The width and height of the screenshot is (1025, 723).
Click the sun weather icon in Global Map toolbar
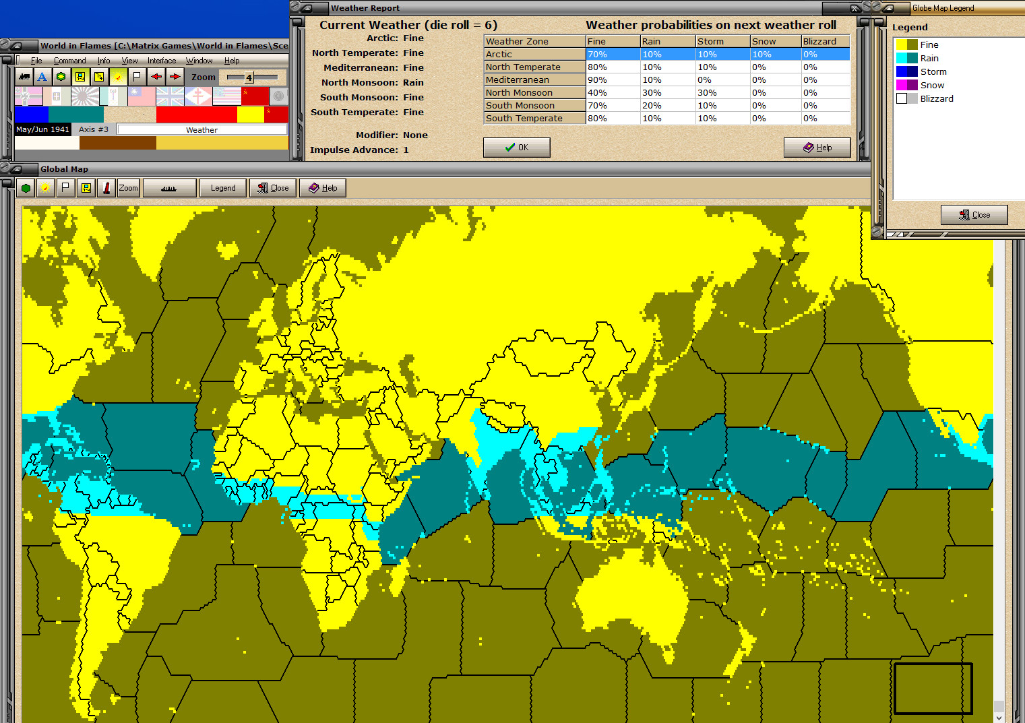pos(45,188)
